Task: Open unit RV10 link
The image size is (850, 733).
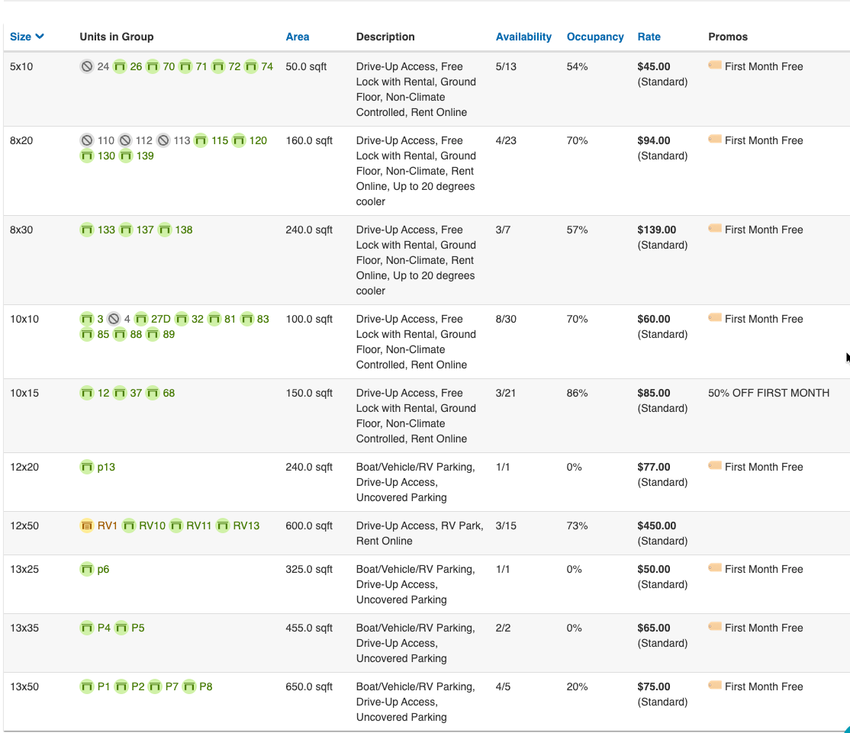Action: click(x=152, y=526)
